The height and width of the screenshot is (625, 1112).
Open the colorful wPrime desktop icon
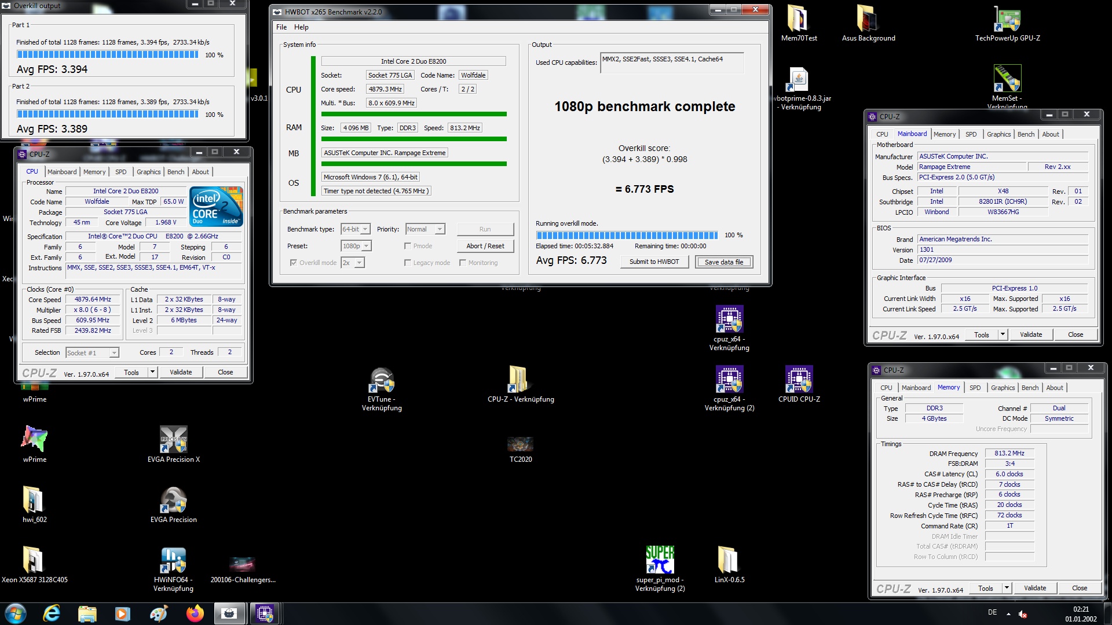click(34, 440)
